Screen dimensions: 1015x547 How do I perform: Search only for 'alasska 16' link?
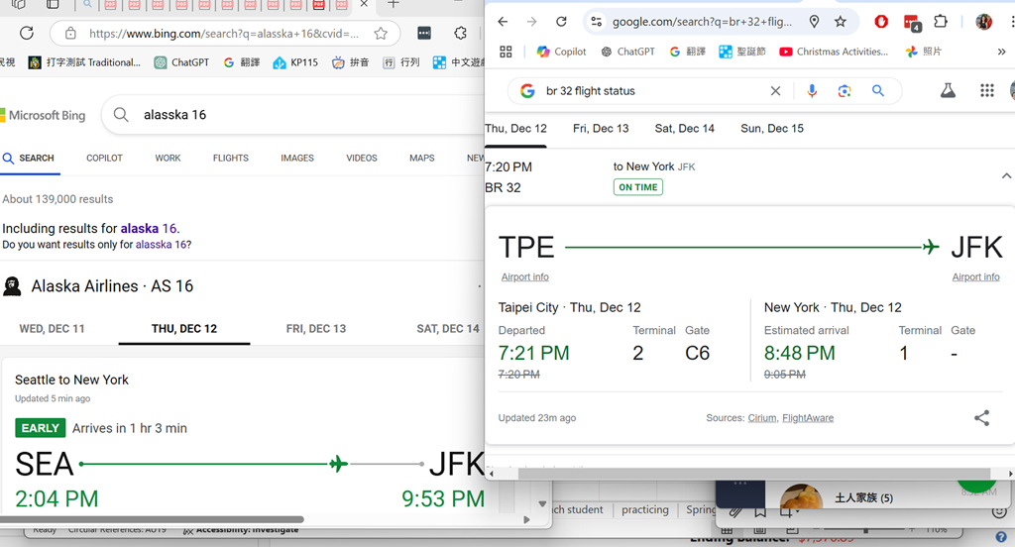162,245
